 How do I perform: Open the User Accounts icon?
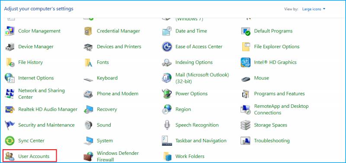click(x=10, y=157)
